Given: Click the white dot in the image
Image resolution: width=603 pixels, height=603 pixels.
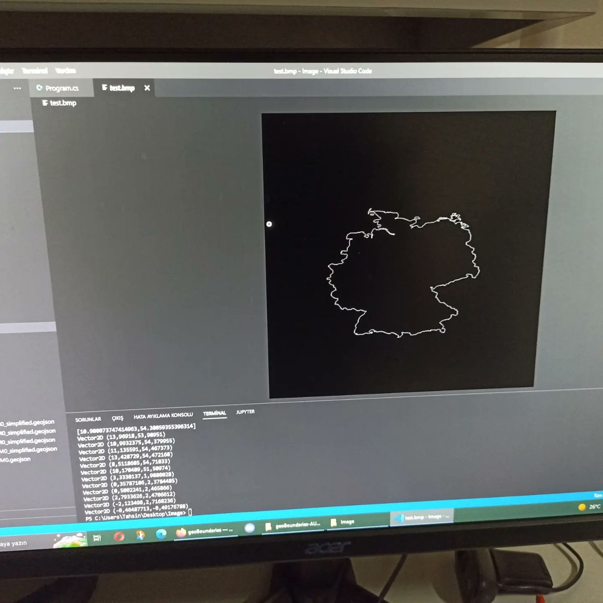Looking at the screenshot, I should [269, 224].
